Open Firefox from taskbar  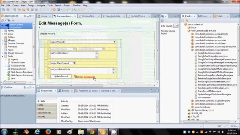(48, 132)
